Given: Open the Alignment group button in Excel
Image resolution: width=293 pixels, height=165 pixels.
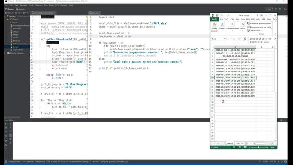Looking at the screenshot, I should pyautogui.click(x=233, y=27).
